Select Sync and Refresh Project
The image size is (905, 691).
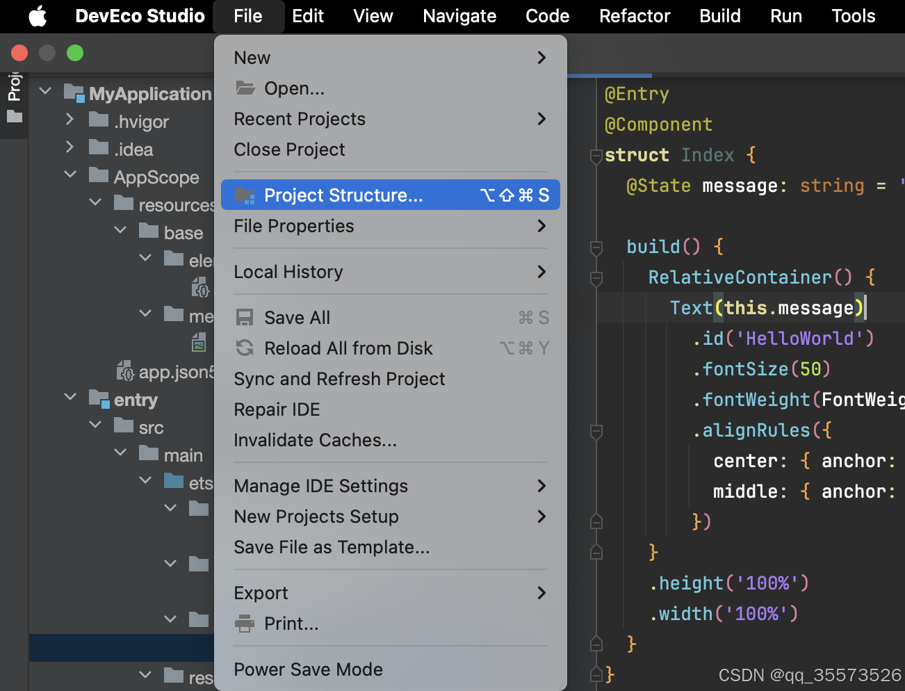(x=391, y=379)
